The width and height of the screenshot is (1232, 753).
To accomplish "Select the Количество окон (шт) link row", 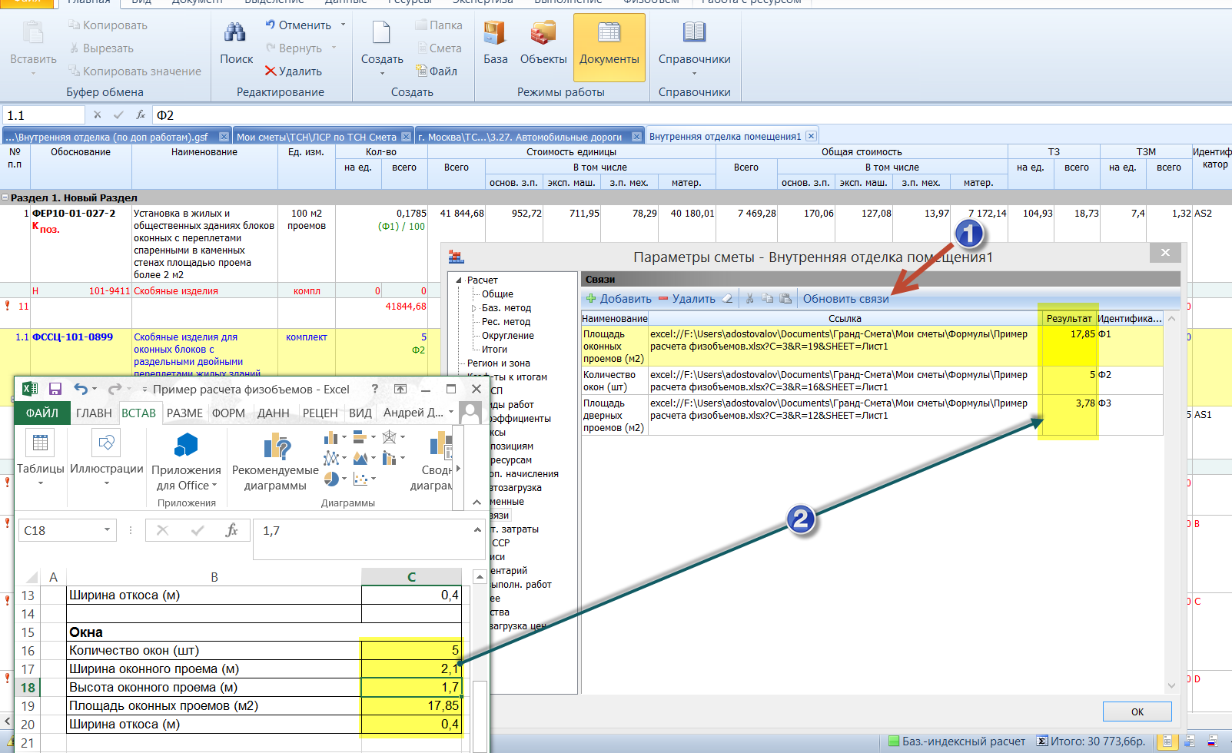I will [x=872, y=381].
